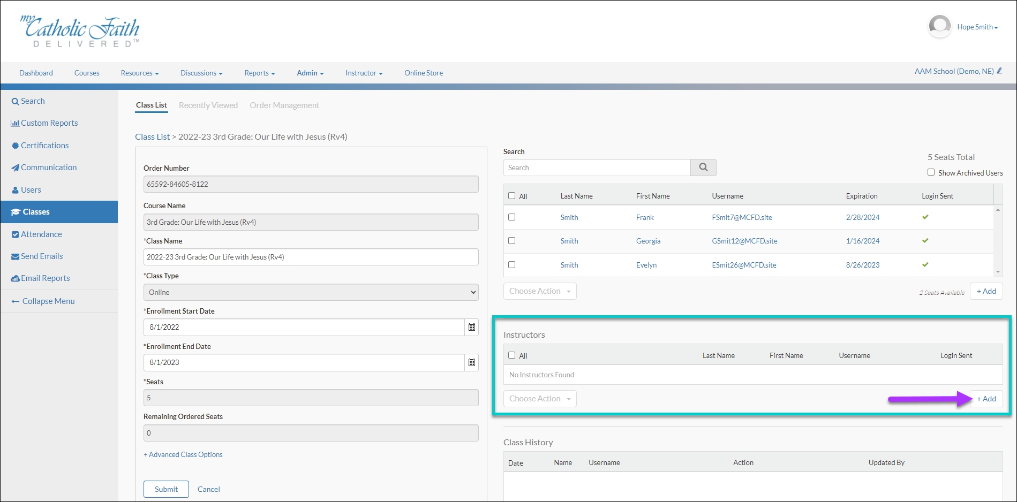This screenshot has width=1017, height=502.
Task: Click inside the student Search field
Action: (597, 168)
